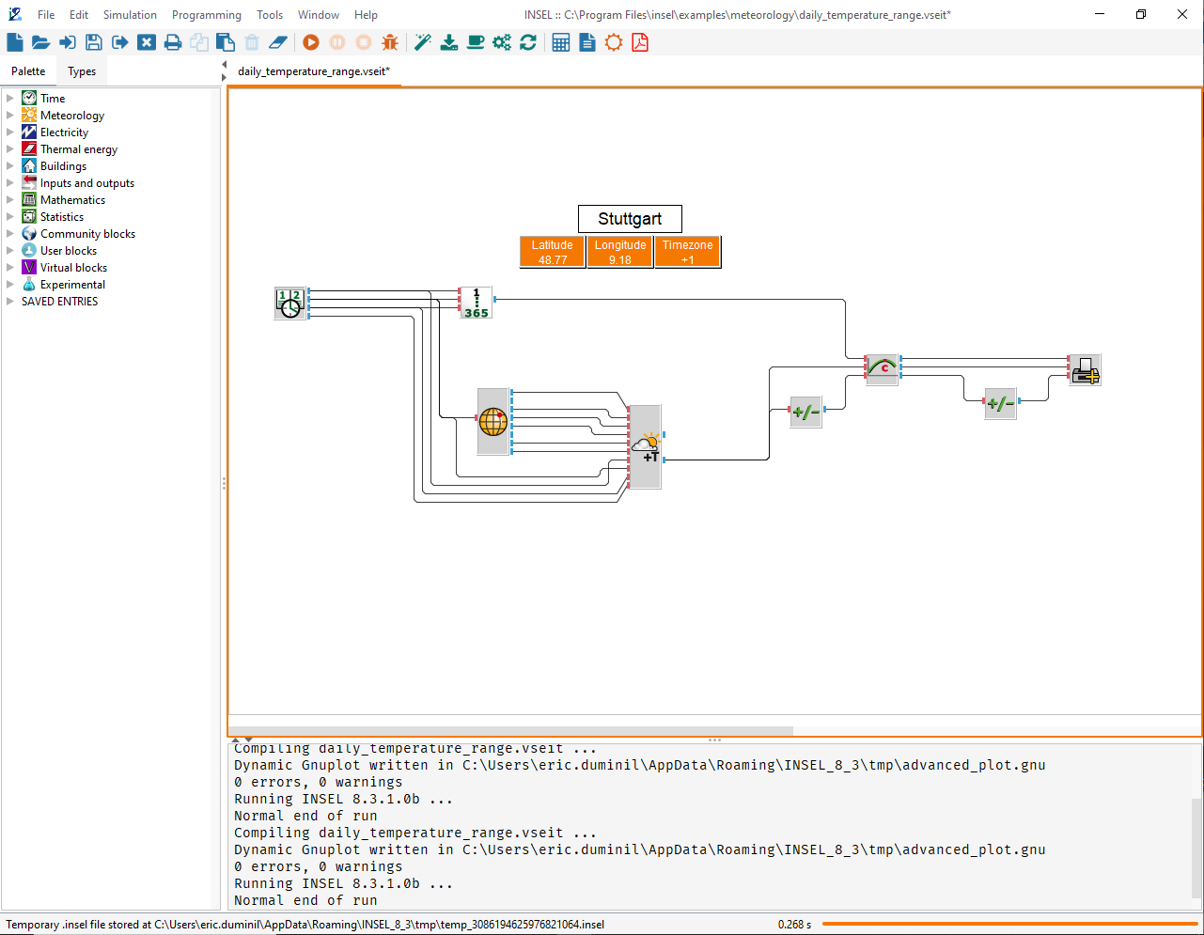Open the File menu
Viewport: 1204px width, 935px height.
[x=46, y=14]
